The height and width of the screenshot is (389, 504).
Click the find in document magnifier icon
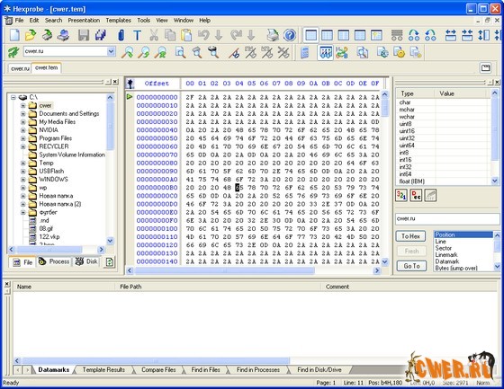click(x=180, y=52)
